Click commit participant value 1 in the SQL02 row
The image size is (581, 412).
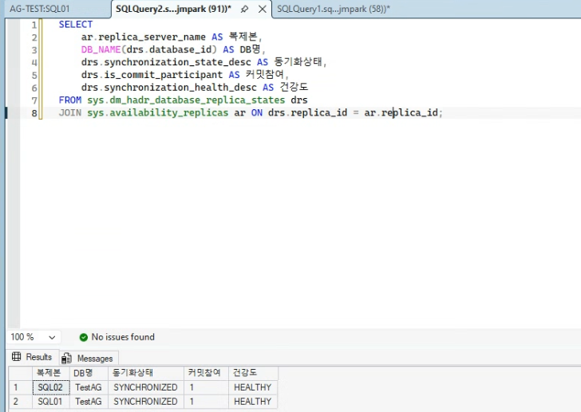207,387
